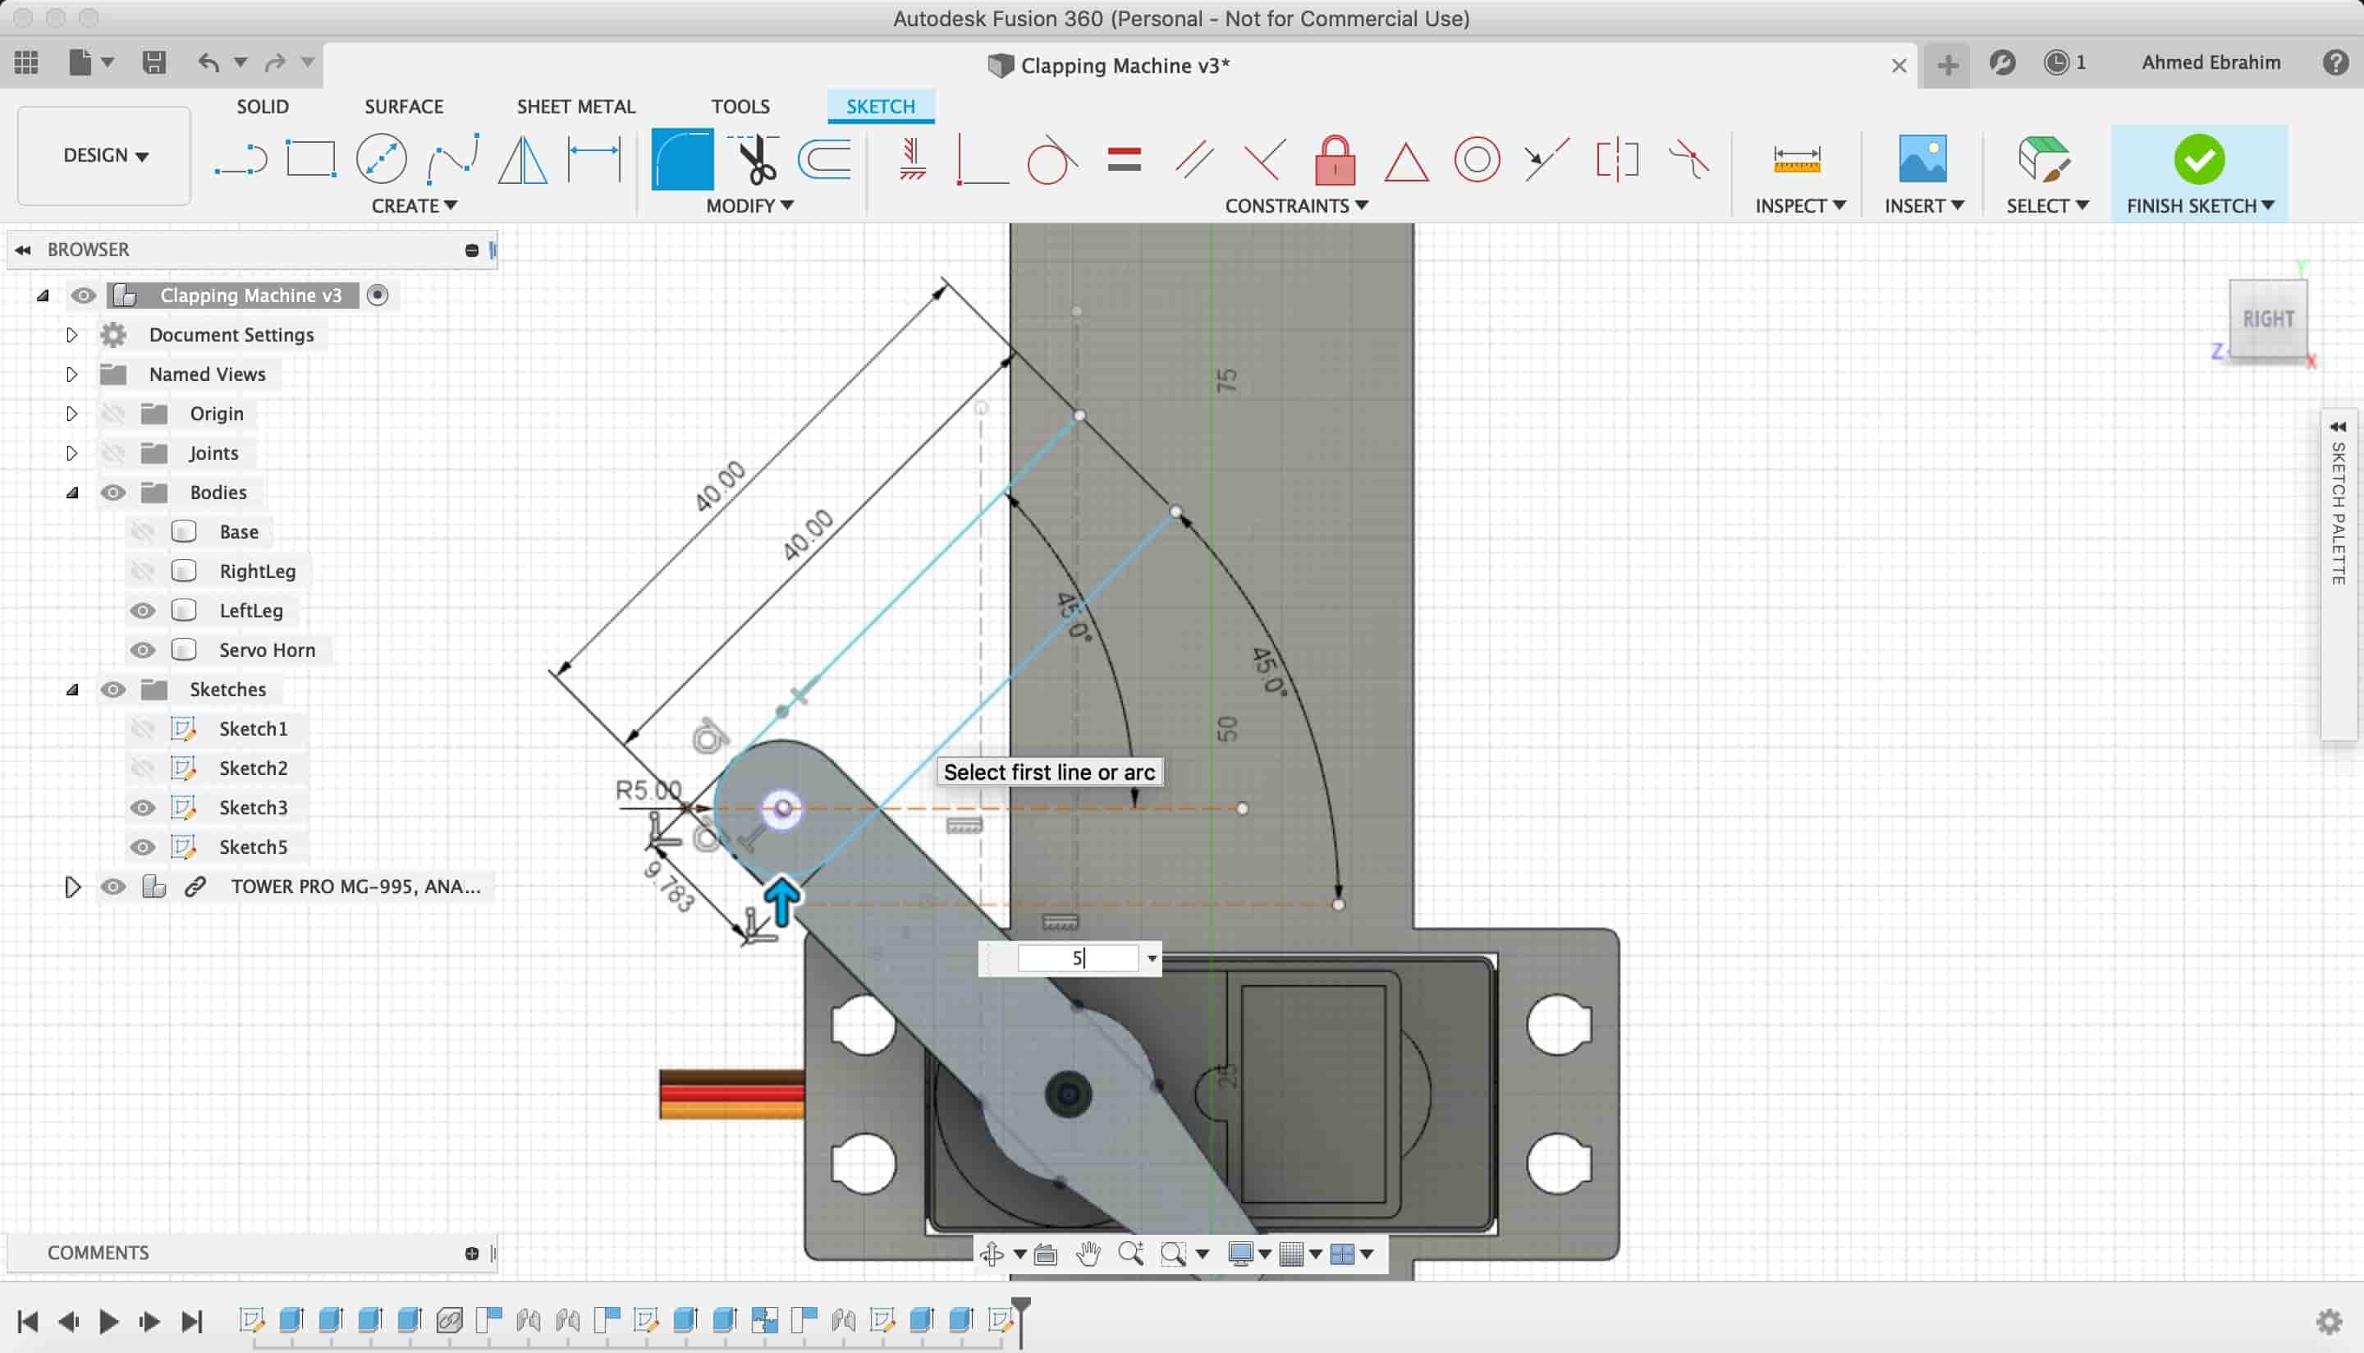This screenshot has width=2364, height=1353.
Task: Select the Circle sketch tool
Action: (x=381, y=159)
